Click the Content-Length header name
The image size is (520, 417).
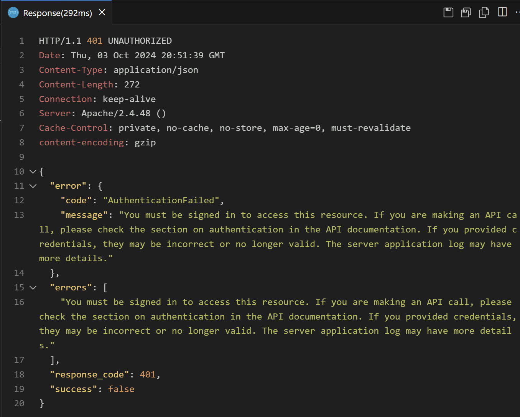click(76, 84)
